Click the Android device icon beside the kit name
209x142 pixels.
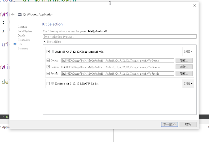point(53,52)
